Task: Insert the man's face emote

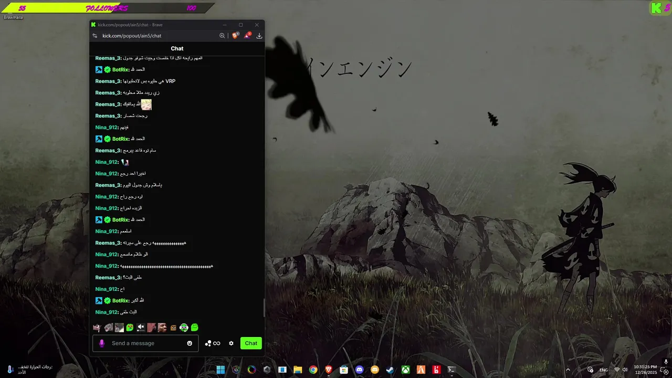Action: click(162, 328)
